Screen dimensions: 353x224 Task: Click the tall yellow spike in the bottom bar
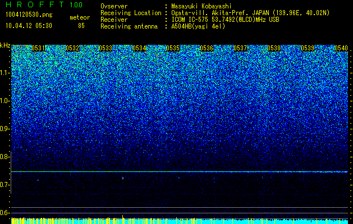pyautogui.click(x=123, y=219)
